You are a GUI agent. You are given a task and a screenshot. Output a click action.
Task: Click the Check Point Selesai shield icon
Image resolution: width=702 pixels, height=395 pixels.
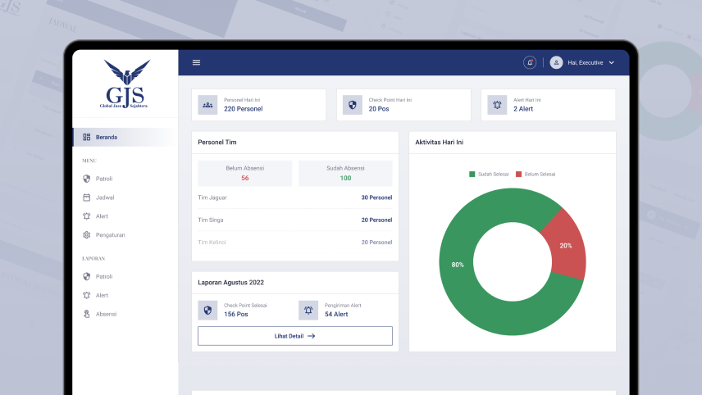[207, 310]
